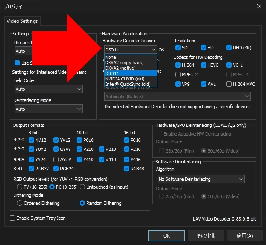Screen dimensions: 266x245
Task: Choose Intel QuickSync (old) decoder
Action: click(131, 84)
